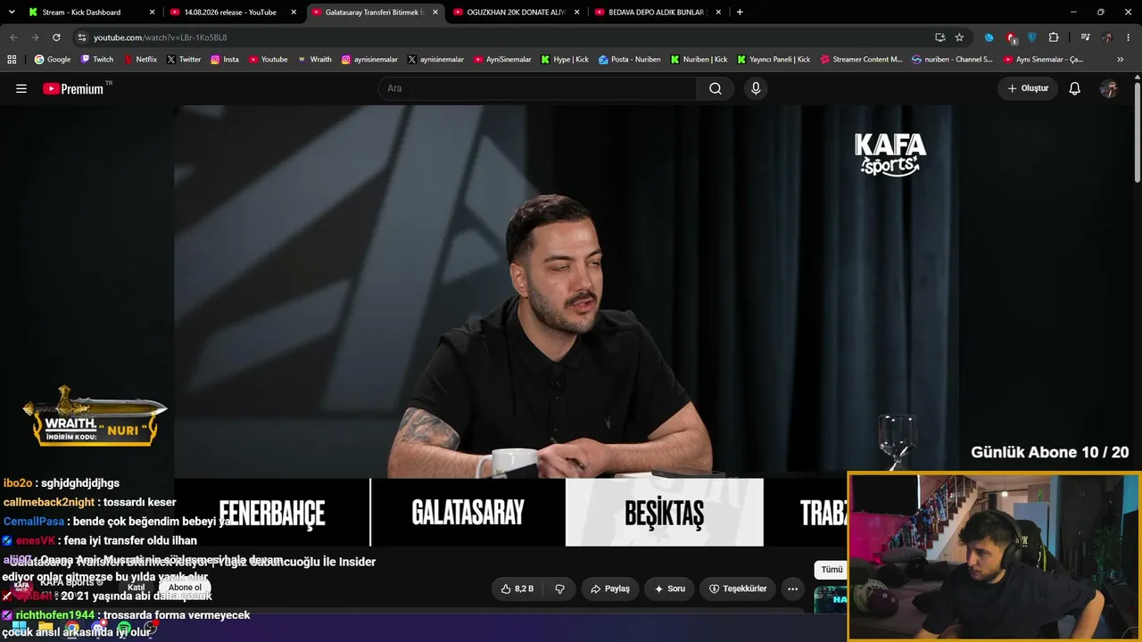Open the Youtube bookmark
The image size is (1142, 642).
point(268,60)
